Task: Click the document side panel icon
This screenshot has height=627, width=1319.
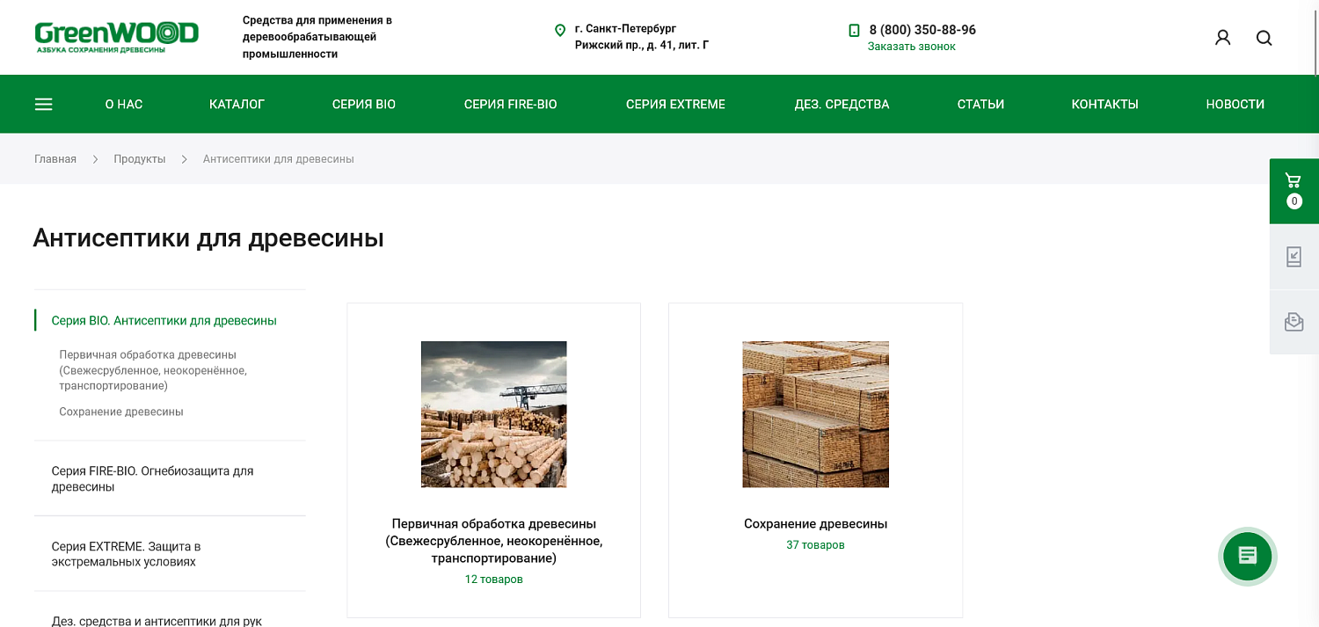Action: click(x=1293, y=257)
